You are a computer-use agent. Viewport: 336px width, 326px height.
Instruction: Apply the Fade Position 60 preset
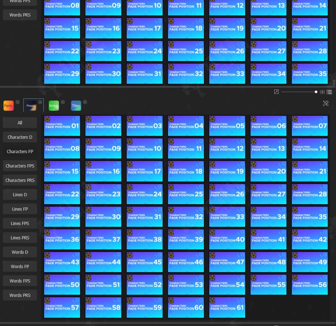click(x=186, y=307)
